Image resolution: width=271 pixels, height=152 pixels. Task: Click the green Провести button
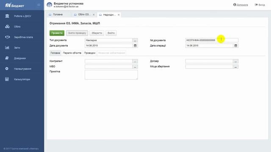57,33
